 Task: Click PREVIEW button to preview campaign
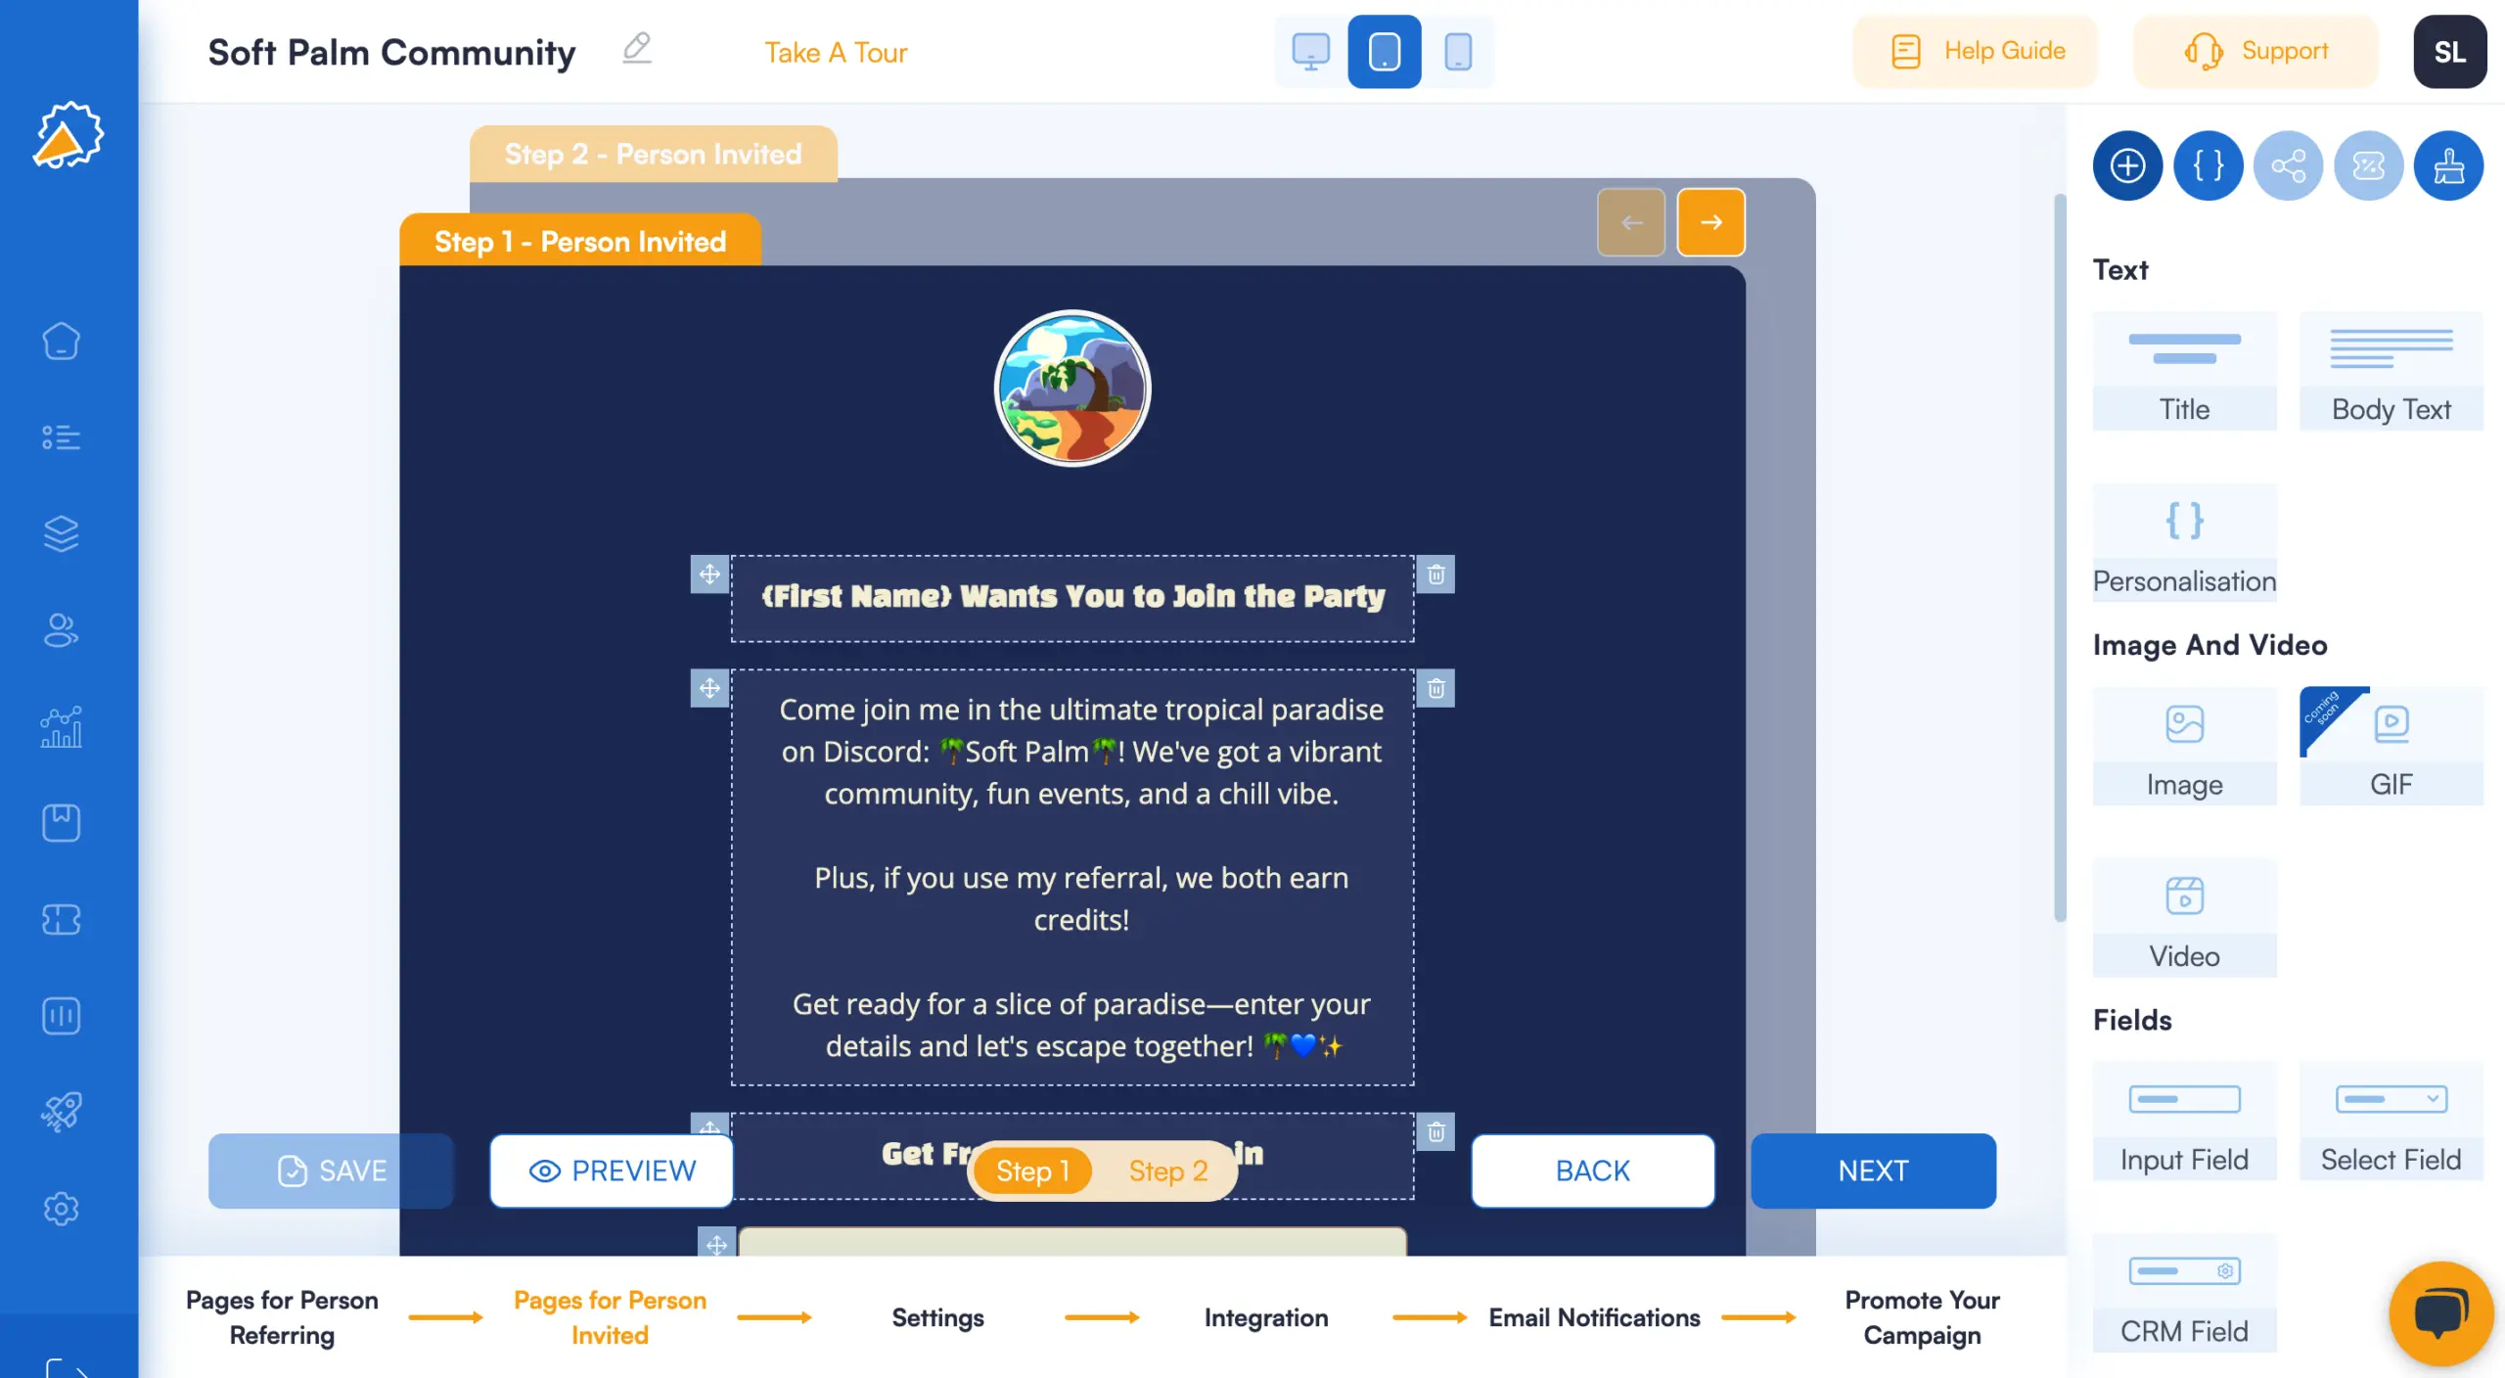click(x=611, y=1170)
